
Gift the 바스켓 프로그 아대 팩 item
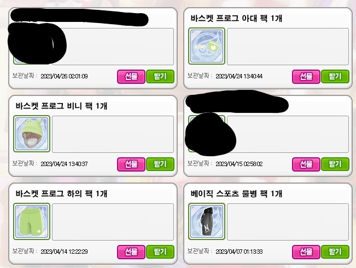coord(306,76)
